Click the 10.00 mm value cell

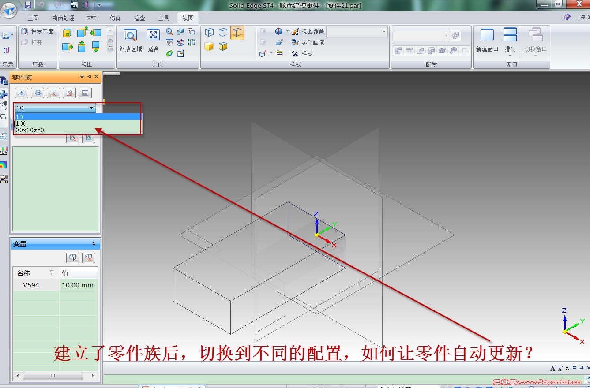coord(78,285)
